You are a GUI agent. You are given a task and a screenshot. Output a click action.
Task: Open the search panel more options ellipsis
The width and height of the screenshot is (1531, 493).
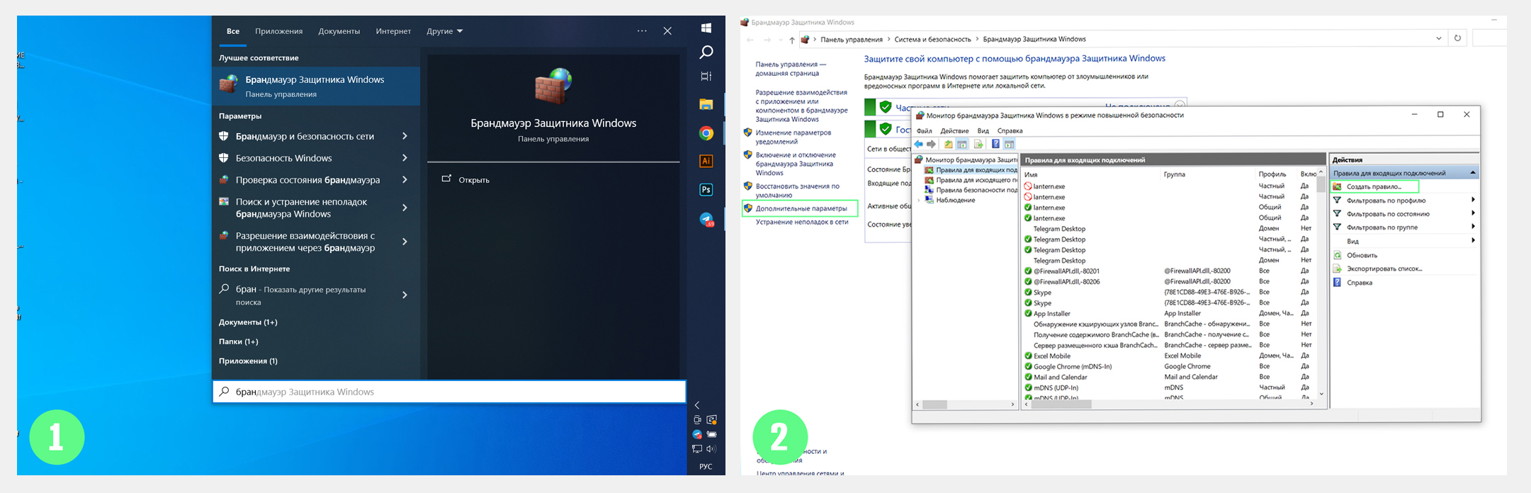tap(642, 31)
